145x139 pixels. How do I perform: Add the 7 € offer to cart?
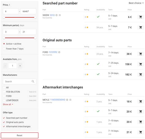pyautogui.click(x=140, y=27)
